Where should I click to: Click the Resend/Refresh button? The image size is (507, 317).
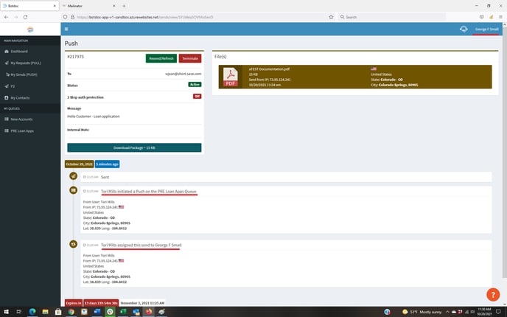click(x=161, y=58)
